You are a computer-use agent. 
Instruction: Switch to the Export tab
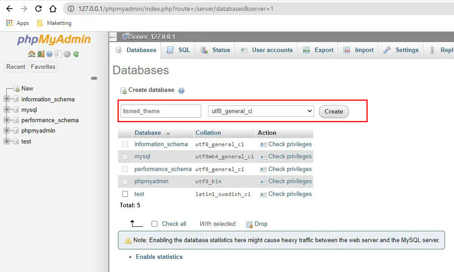point(322,50)
